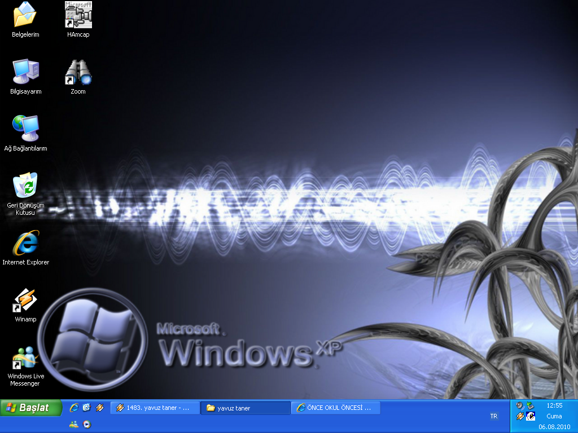Viewport: 578px width, 433px height.
Task: Click Internet Explorer in Quick Launch
Action: coord(74,408)
